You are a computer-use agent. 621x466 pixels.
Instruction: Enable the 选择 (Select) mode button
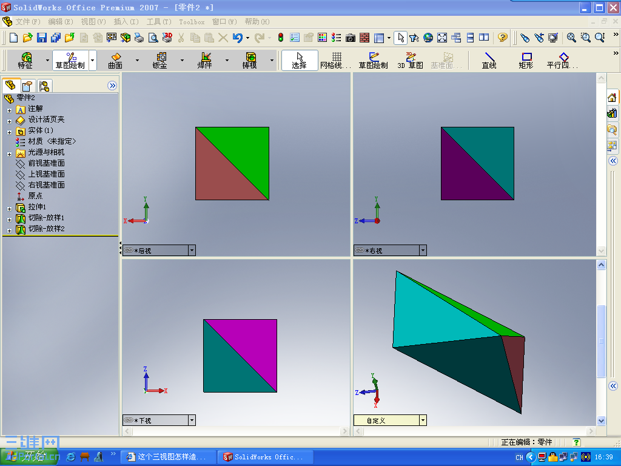[299, 61]
